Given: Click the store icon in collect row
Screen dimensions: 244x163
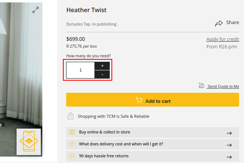Looking at the screenshot, I should click(x=72, y=132).
